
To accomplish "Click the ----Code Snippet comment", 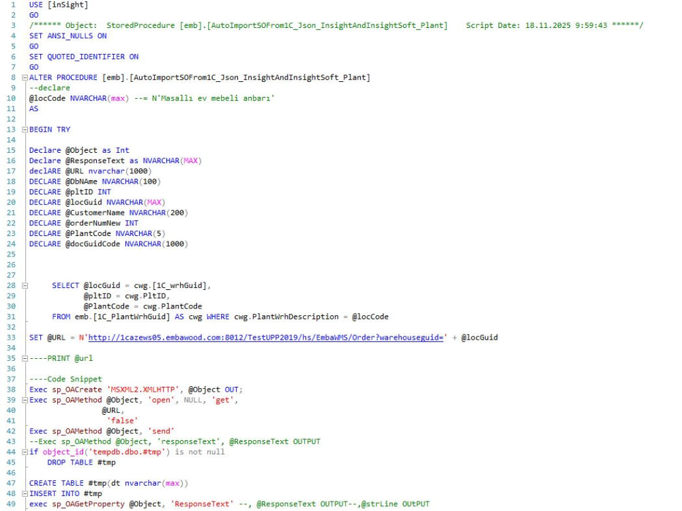I will 65,379.
